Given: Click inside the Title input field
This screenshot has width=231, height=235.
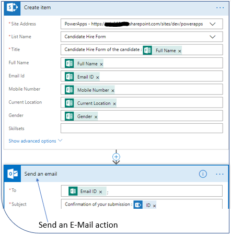Looking at the screenshot, I should [x=142, y=50].
